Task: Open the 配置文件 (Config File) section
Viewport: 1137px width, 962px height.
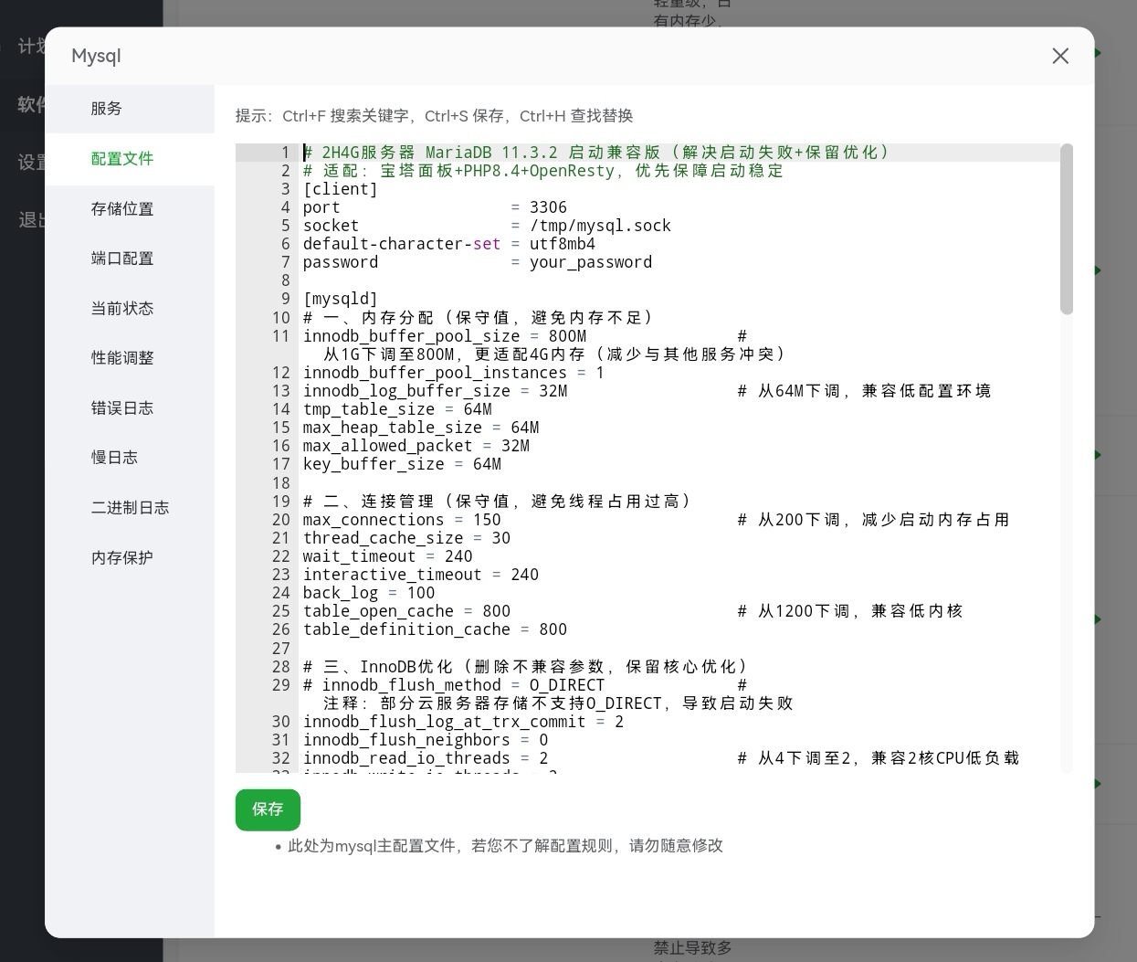Action: [x=122, y=158]
